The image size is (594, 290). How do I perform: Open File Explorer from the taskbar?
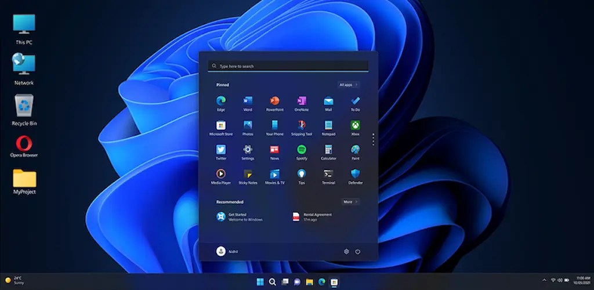click(x=310, y=282)
